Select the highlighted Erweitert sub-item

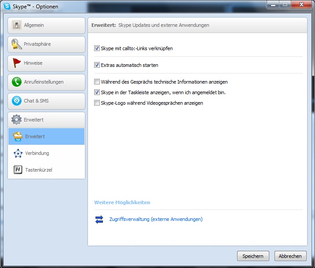[46, 136]
